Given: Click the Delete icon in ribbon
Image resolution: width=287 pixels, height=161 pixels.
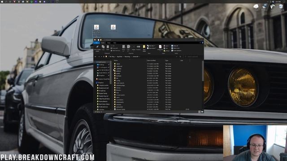Looking at the screenshot, I should (134, 48).
